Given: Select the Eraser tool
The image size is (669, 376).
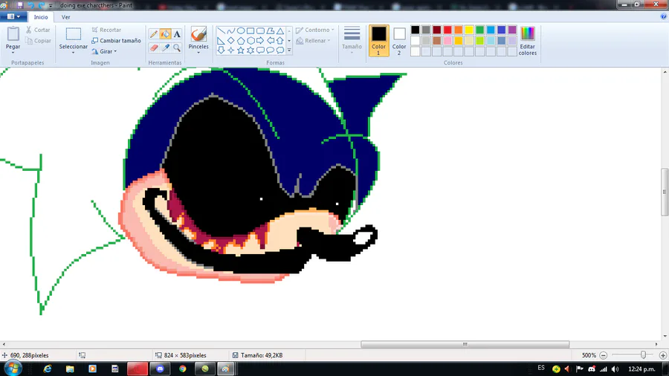Looking at the screenshot, I should 154,48.
